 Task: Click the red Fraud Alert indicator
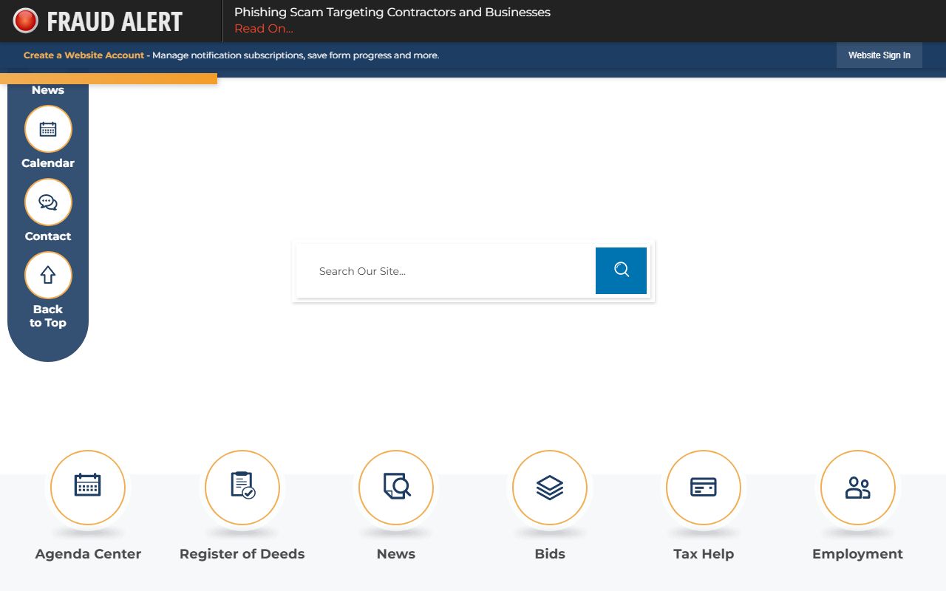coord(26,21)
